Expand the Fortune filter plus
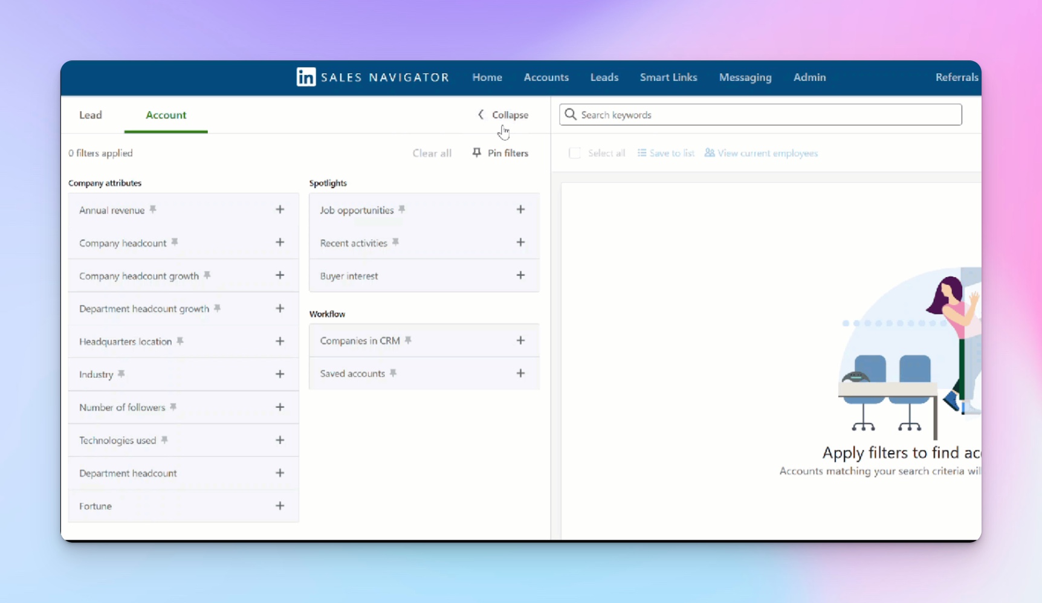 click(x=280, y=506)
